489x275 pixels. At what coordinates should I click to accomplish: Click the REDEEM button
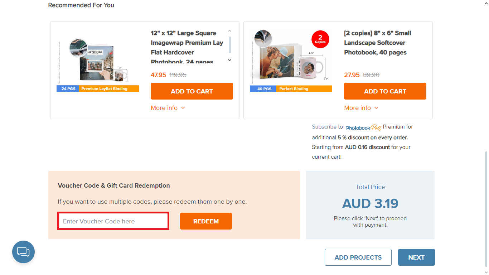coord(206,221)
